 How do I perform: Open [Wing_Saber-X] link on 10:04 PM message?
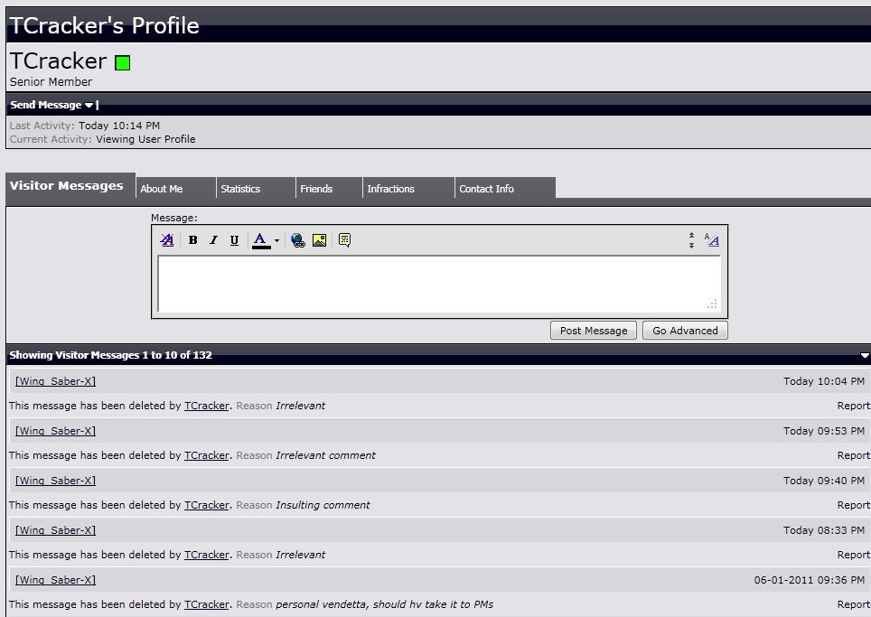point(55,381)
